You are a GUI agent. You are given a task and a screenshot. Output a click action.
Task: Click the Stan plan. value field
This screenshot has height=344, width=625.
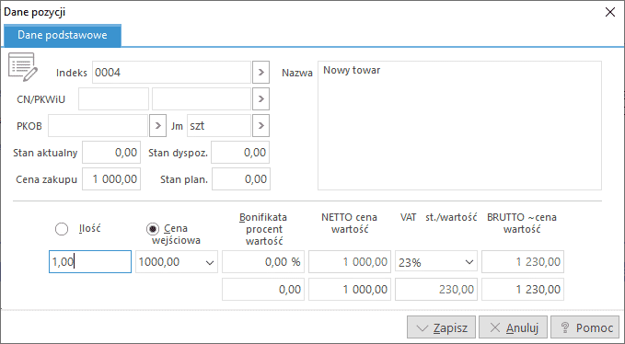pyautogui.click(x=241, y=178)
